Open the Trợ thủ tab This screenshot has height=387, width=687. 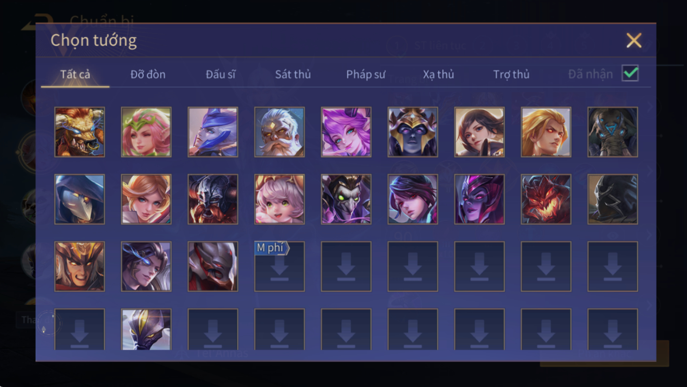point(511,75)
